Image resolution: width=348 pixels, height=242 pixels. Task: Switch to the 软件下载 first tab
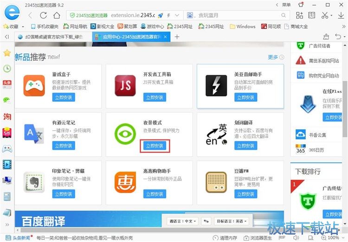[x=53, y=37]
